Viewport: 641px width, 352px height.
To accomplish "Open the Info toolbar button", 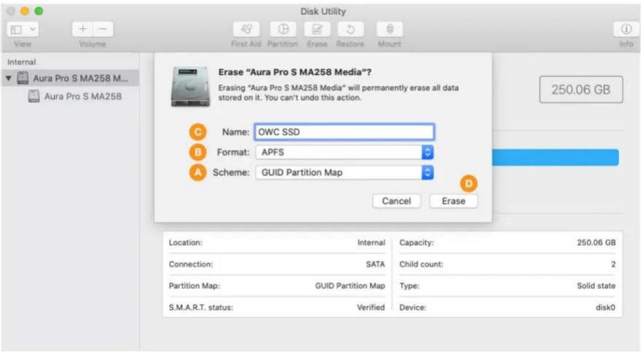I will coord(626,30).
